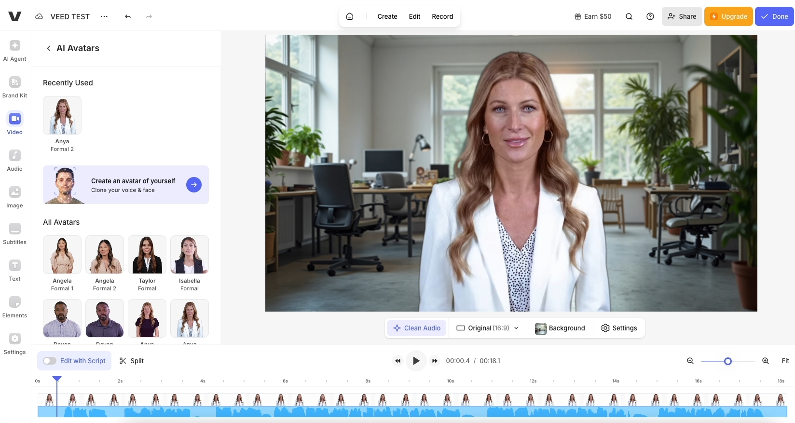Click the Upgrade button
This screenshot has height=423, width=795.
(x=728, y=16)
